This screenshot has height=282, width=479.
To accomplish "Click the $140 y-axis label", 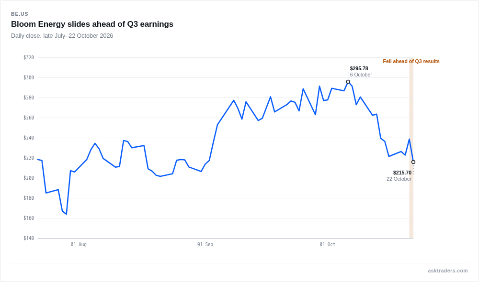I will pyautogui.click(x=29, y=238).
